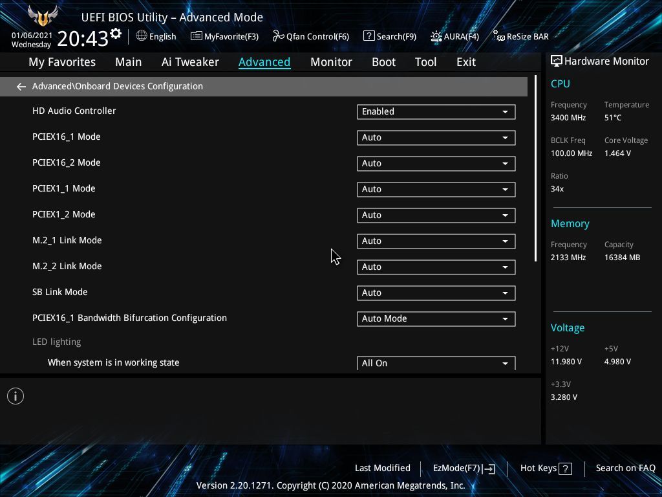This screenshot has width=662, height=497.
Task: Switch to Main tab
Action: (129, 62)
